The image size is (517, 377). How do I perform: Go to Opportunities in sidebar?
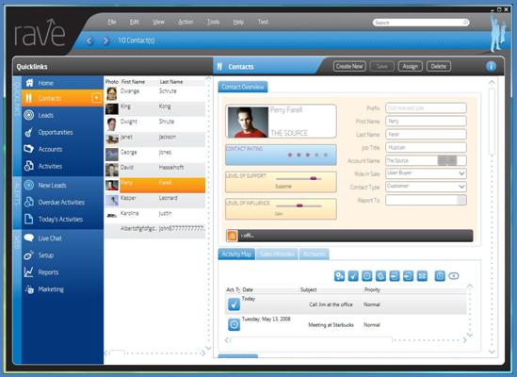pos(56,132)
